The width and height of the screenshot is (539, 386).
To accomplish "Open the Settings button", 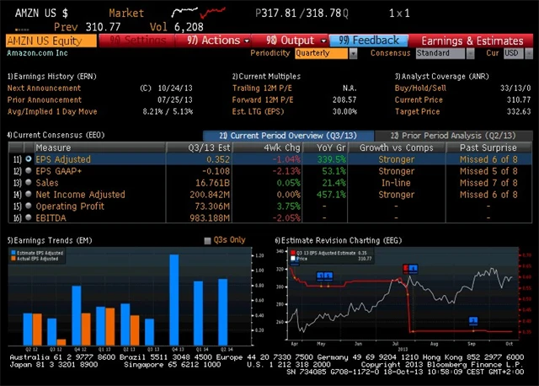I will click(x=134, y=40).
